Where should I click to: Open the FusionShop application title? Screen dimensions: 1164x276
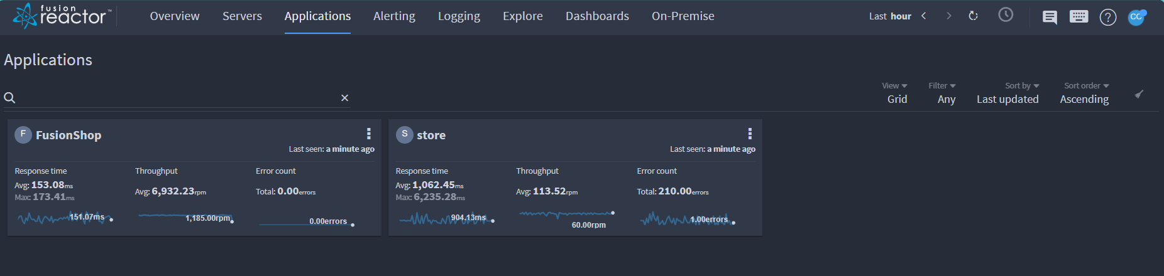69,135
